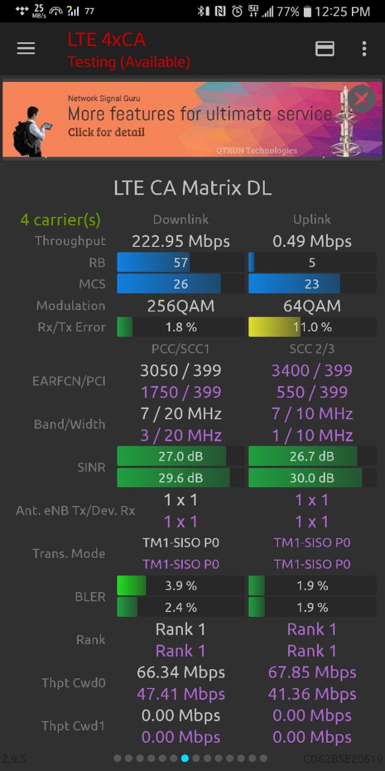Image resolution: width=385 pixels, height=771 pixels.
Task: Tap the downlink RB 57 bar
Action: tap(180, 263)
